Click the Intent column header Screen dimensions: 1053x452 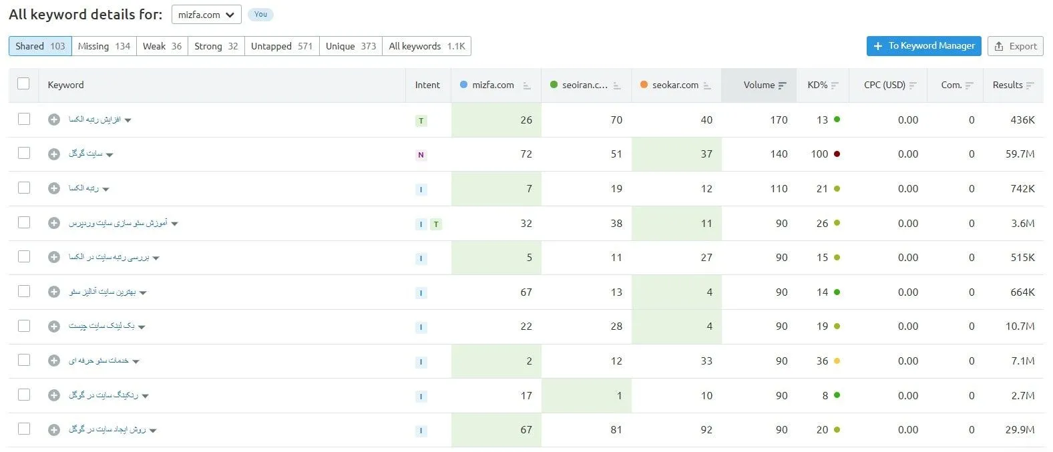coord(427,85)
